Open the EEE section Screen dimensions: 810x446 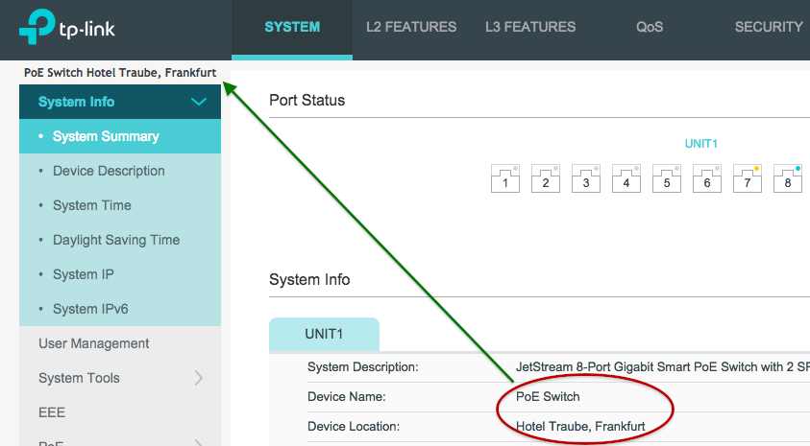pos(120,412)
